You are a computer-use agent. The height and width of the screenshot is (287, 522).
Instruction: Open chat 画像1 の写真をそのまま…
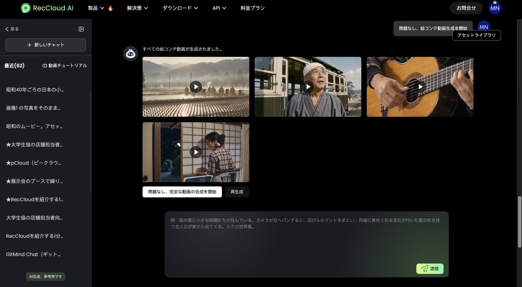34,108
